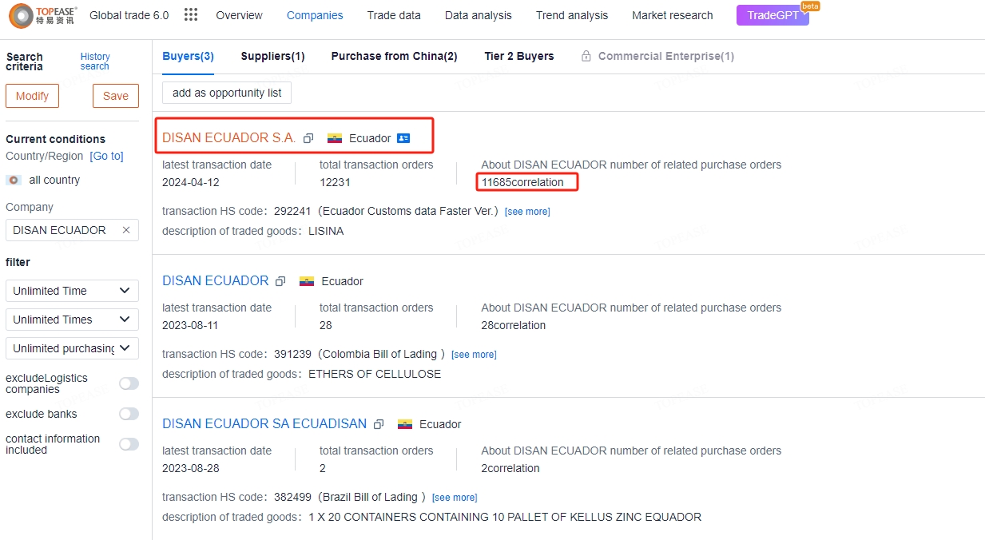Switch to Purchase from China(2) tab

click(395, 56)
